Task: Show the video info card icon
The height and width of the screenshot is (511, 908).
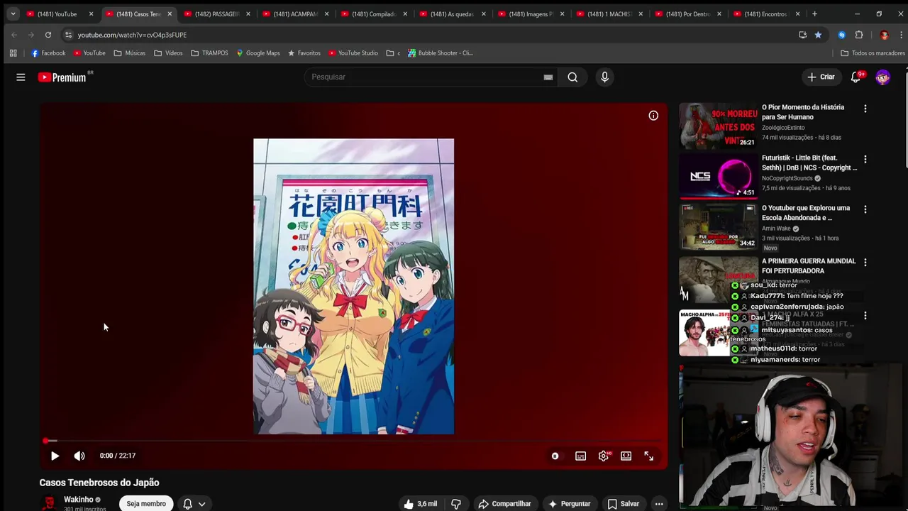Action: 653,116
